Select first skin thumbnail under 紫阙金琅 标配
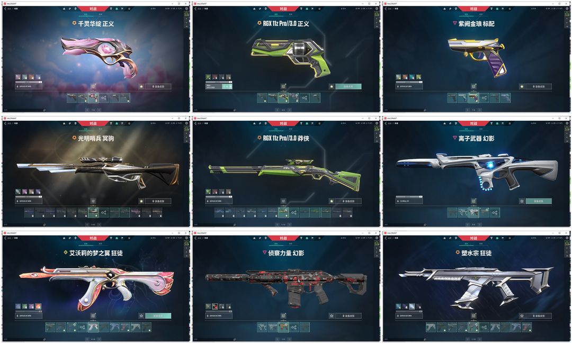This screenshot has width=572, height=344. 452,98
